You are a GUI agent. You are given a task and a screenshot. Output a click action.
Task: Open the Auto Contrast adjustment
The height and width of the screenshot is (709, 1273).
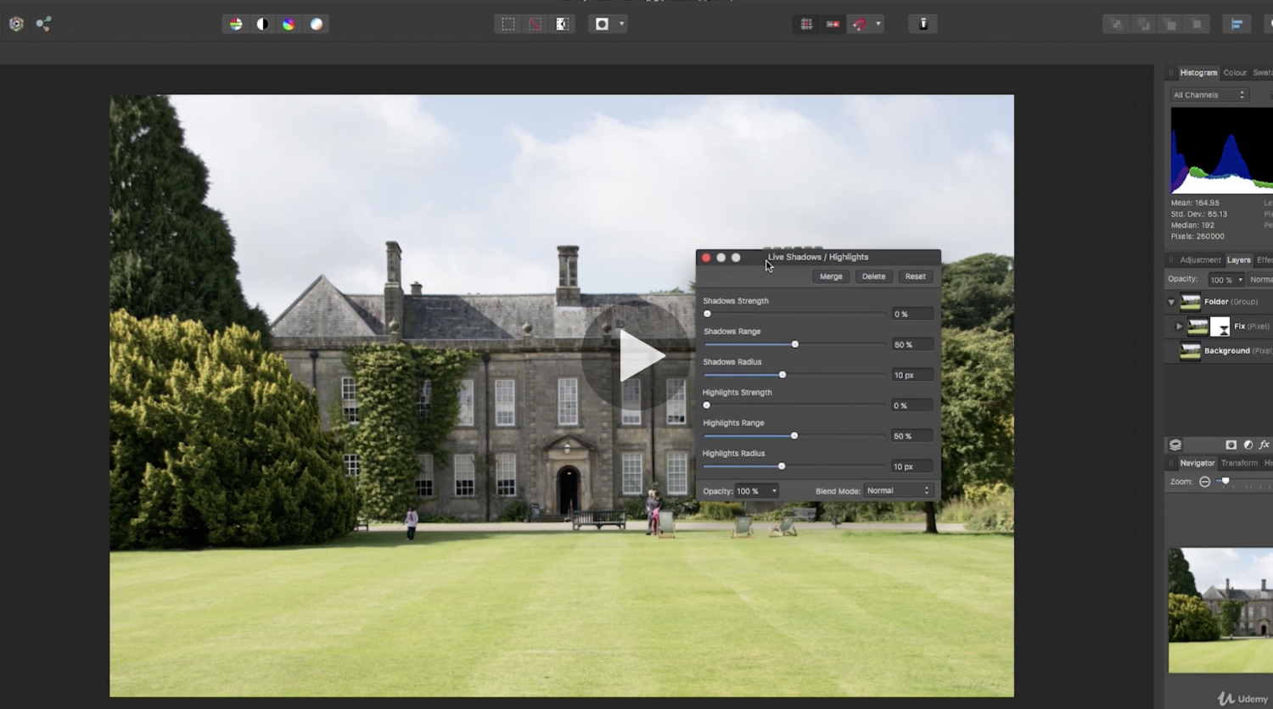click(x=261, y=24)
